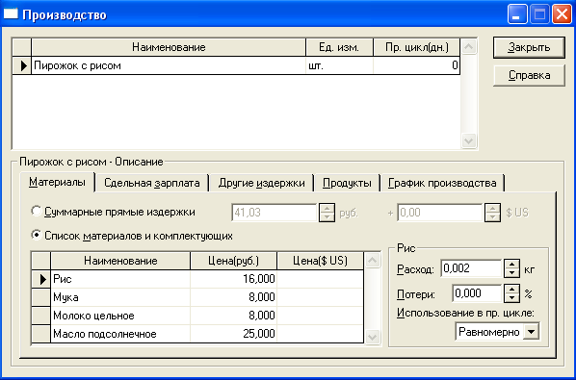Click Мука price cell 8,000
Image resolution: width=576 pixels, height=380 pixels.
click(x=233, y=297)
